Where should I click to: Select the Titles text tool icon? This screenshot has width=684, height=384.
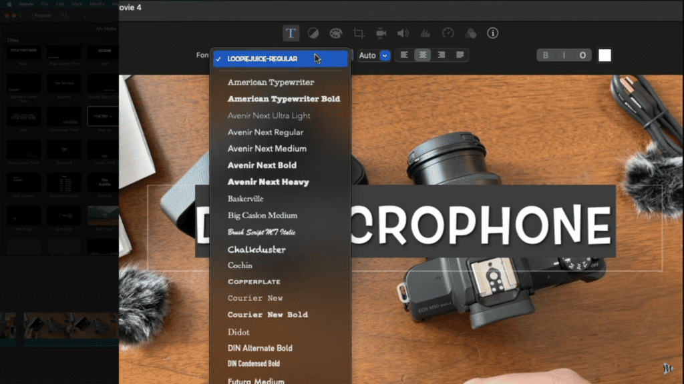(x=291, y=33)
